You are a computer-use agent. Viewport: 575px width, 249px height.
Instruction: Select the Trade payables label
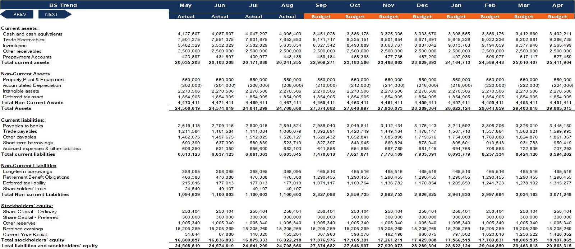click(20, 131)
